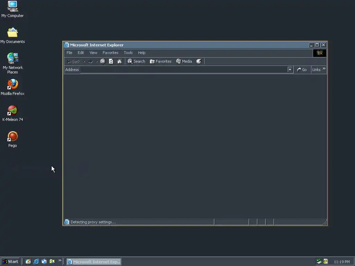The height and width of the screenshot is (266, 355).
Task: Open the Media pane
Action: click(x=184, y=61)
